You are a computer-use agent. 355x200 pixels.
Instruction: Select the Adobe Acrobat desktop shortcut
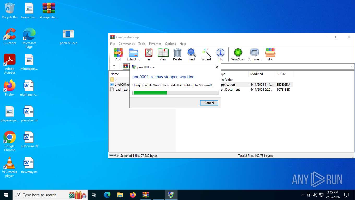[x=10, y=64]
